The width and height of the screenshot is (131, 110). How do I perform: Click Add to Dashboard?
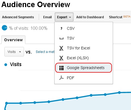(90, 17)
